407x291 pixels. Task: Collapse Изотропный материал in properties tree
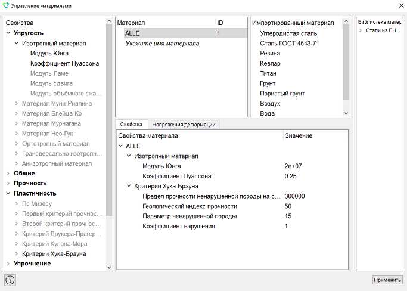tap(129, 156)
